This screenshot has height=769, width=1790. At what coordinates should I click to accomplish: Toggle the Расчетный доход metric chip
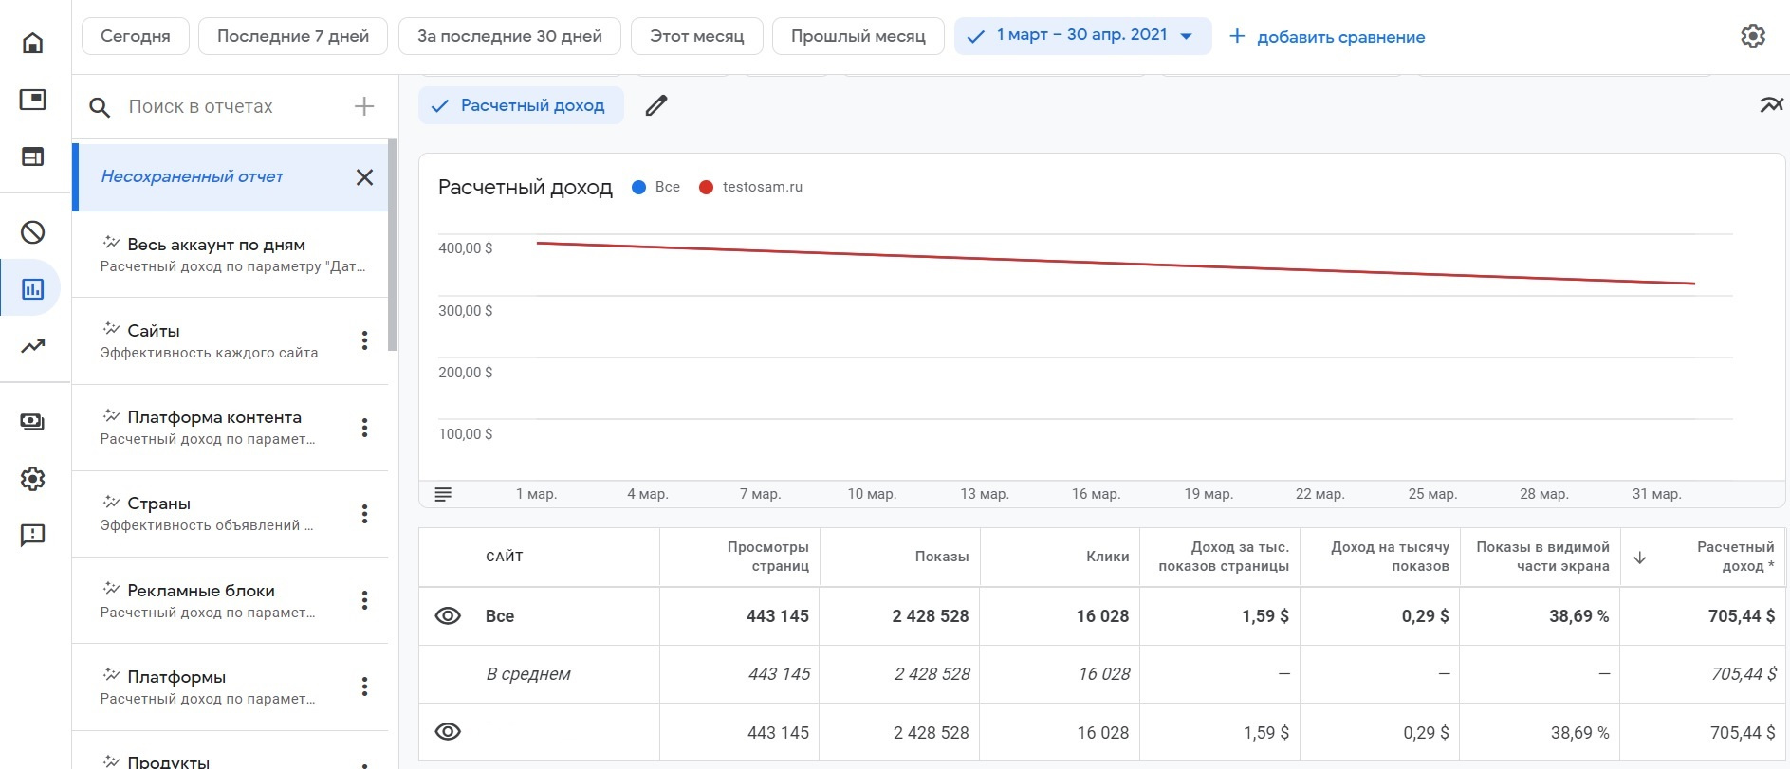[521, 105]
